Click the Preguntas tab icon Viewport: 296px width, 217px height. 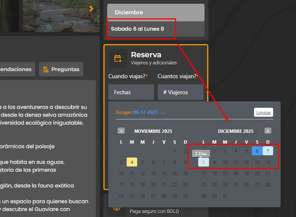[46, 69]
